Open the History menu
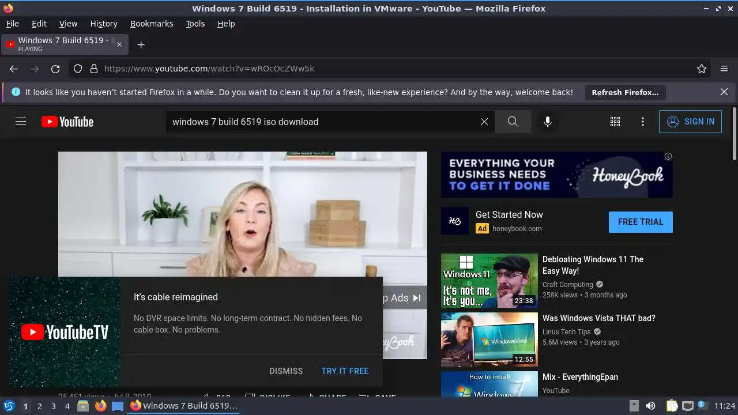Viewport: 738px width, 415px height. click(x=104, y=24)
